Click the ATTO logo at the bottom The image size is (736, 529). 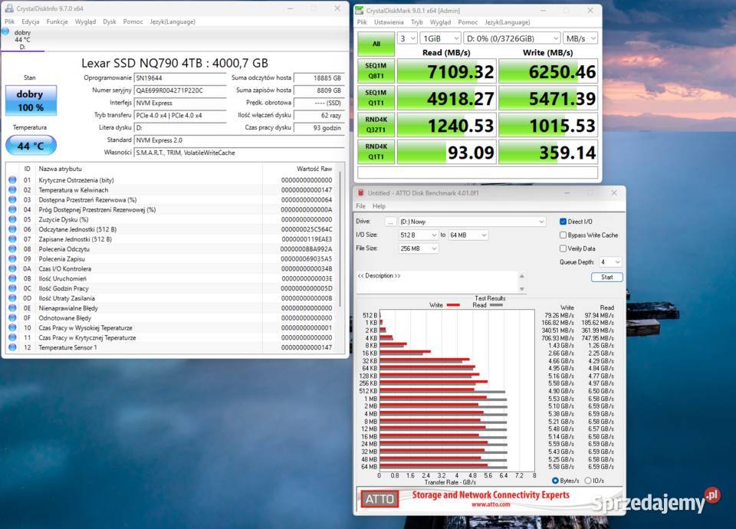click(x=379, y=498)
